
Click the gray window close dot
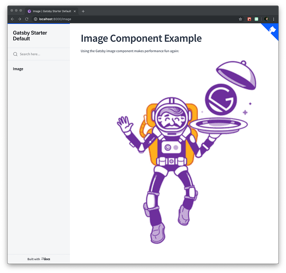point(12,11)
